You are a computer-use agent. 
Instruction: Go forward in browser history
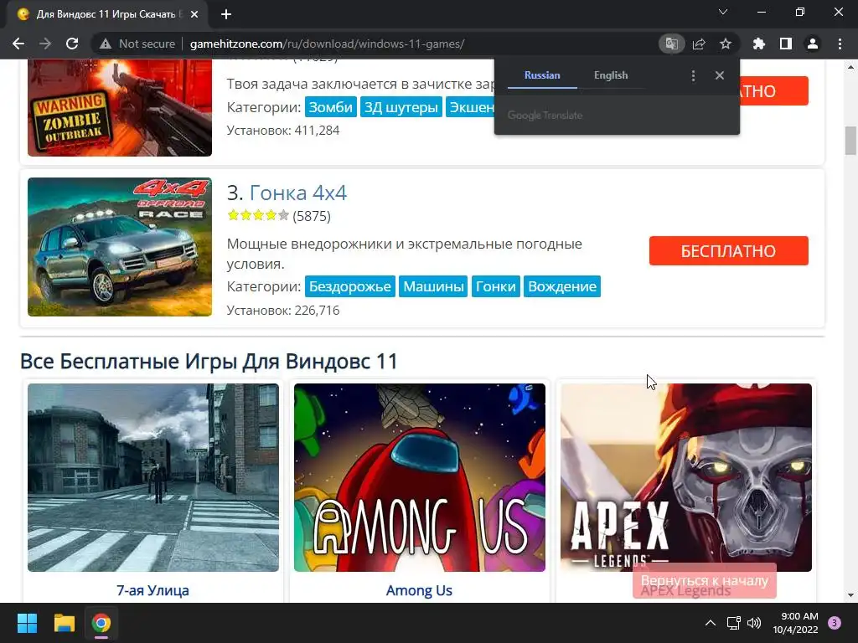(x=45, y=44)
